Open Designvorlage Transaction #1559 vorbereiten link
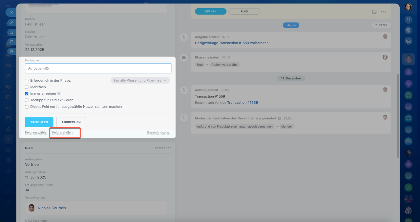This screenshot has height=222, width=420. pyautogui.click(x=232, y=43)
